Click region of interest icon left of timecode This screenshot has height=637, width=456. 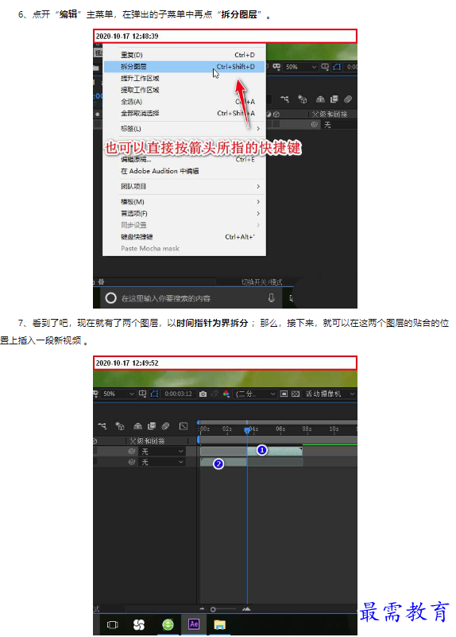(142, 394)
